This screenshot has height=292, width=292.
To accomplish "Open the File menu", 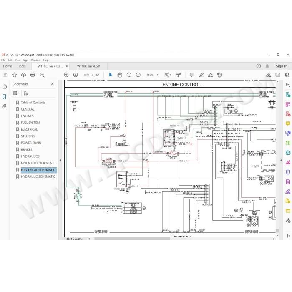I will [x=3, y=60].
